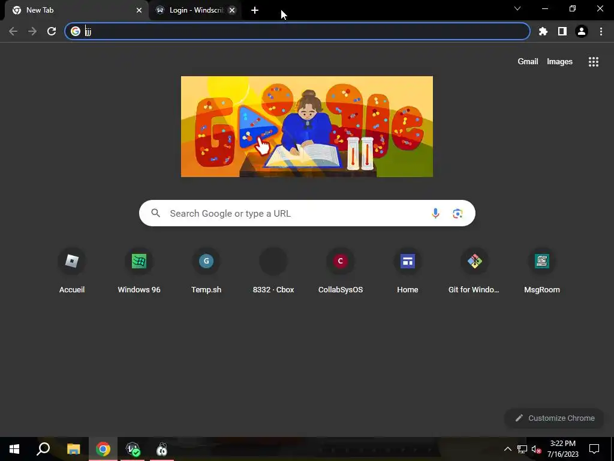Screen dimensions: 614x461
Task: Expand the Chrome tab search chevron
Action: click(x=517, y=8)
